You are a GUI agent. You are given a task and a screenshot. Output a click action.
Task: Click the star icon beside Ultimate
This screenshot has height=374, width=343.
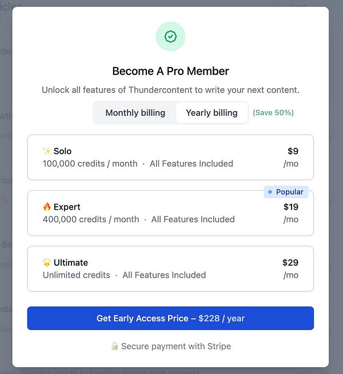click(x=47, y=262)
